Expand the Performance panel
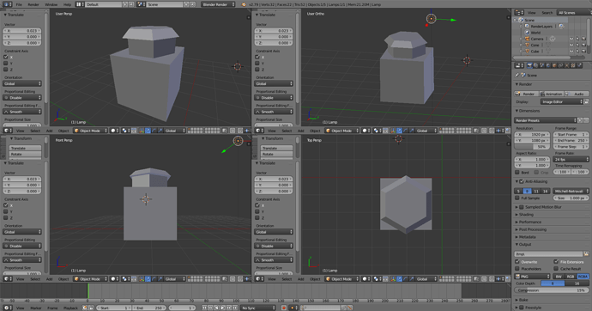The image size is (592, 311). 529,222
